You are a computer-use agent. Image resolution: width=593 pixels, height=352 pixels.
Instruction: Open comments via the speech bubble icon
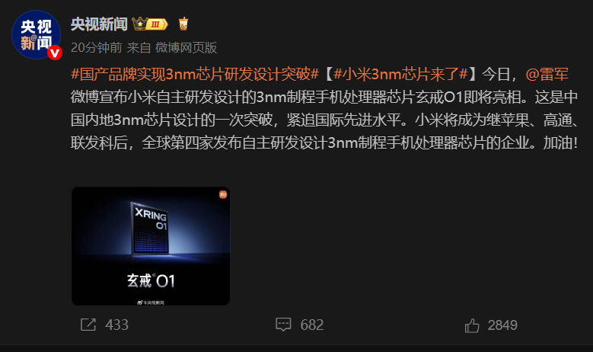[283, 325]
